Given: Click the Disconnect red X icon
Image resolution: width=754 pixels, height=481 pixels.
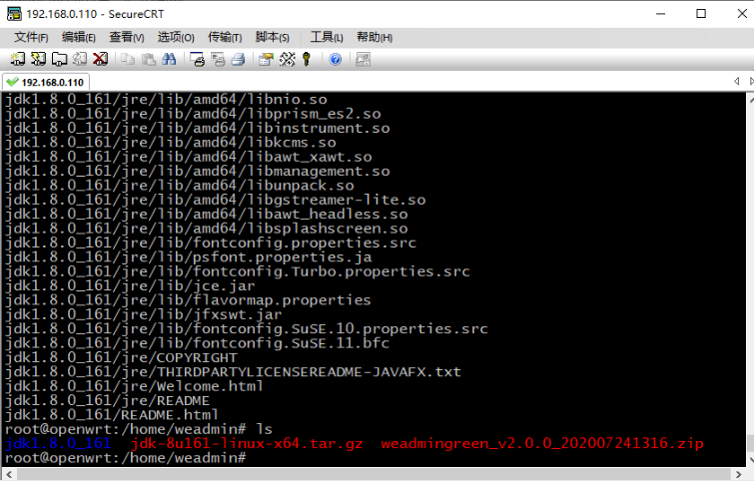Looking at the screenshot, I should (100, 59).
